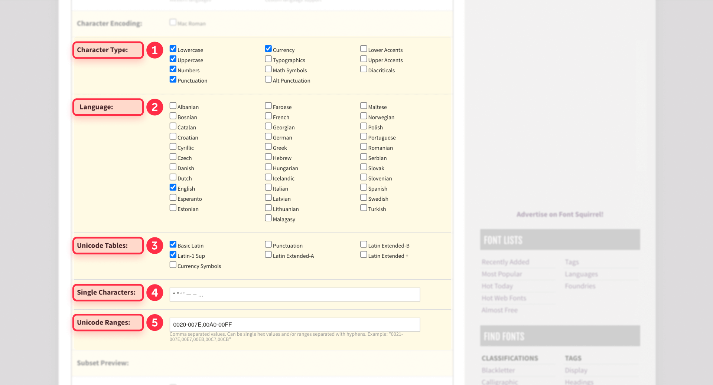Image resolution: width=713 pixels, height=385 pixels.
Task: Open the Hot Web Fonts list
Action: coord(504,298)
